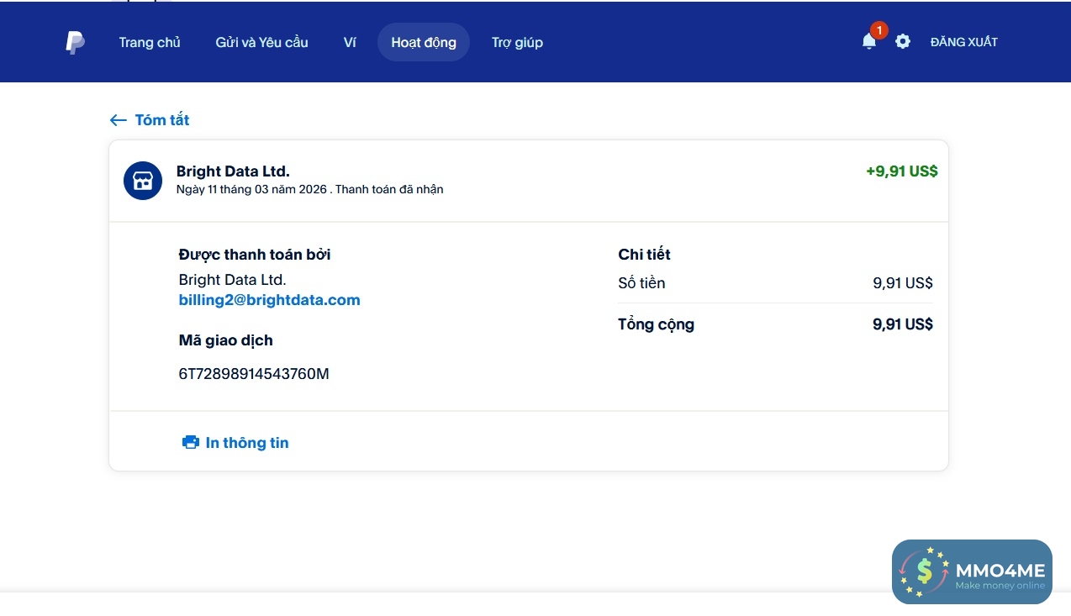Click the billing2@brightdata.com email link
Viewport: 1071px width, 616px height.
pos(269,300)
